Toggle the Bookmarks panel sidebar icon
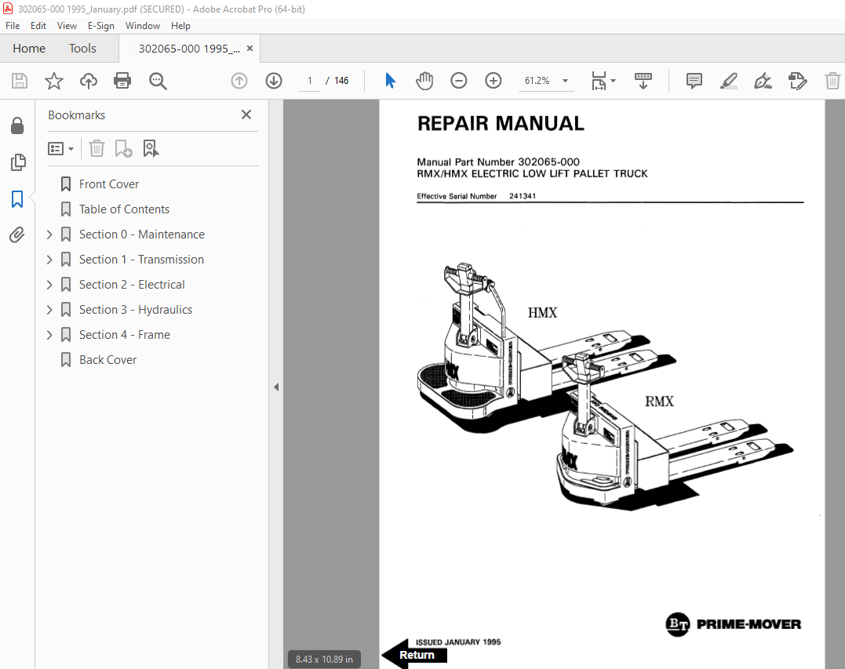The width and height of the screenshot is (845, 669). (17, 198)
